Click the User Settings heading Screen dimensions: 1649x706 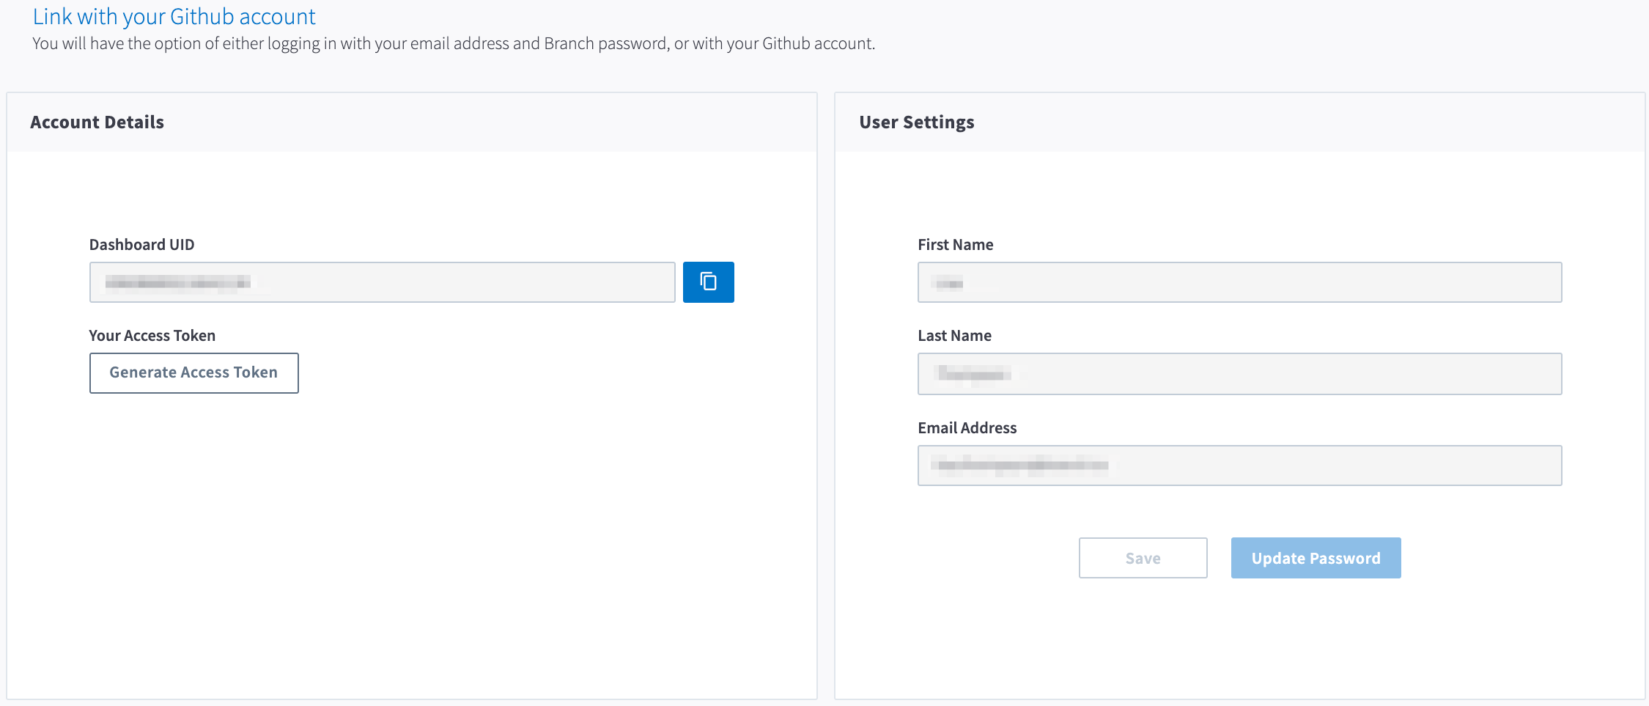click(917, 122)
